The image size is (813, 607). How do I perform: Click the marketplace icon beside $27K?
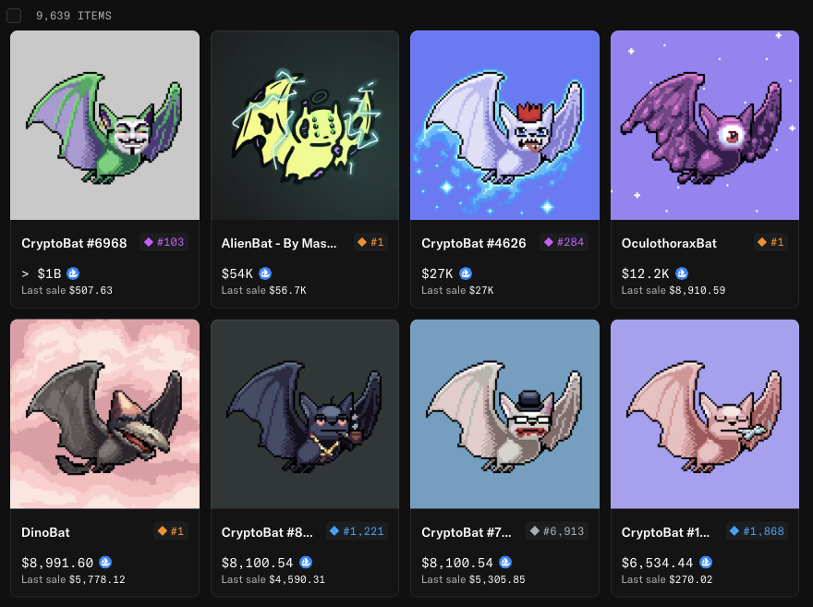[466, 273]
